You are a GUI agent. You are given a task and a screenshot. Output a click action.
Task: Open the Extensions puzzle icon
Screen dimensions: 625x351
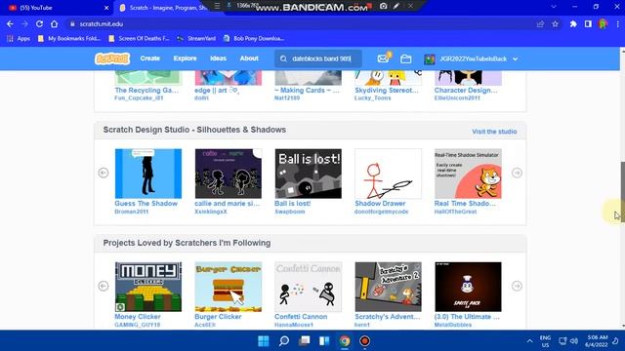[x=573, y=24]
